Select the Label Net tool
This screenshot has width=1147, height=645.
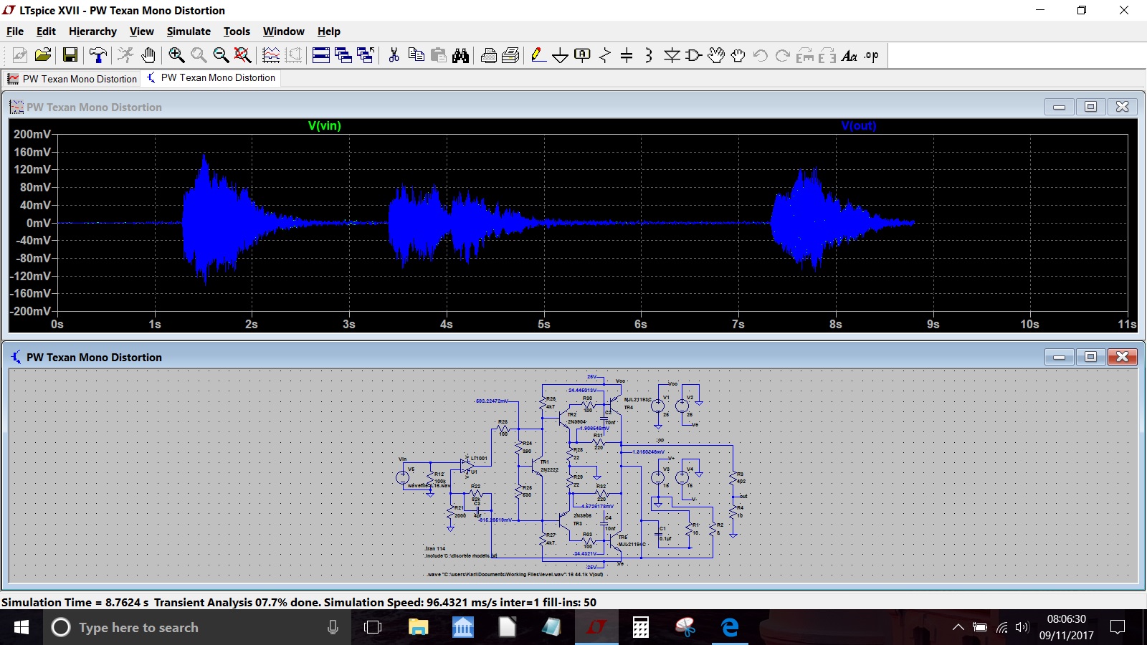[583, 55]
